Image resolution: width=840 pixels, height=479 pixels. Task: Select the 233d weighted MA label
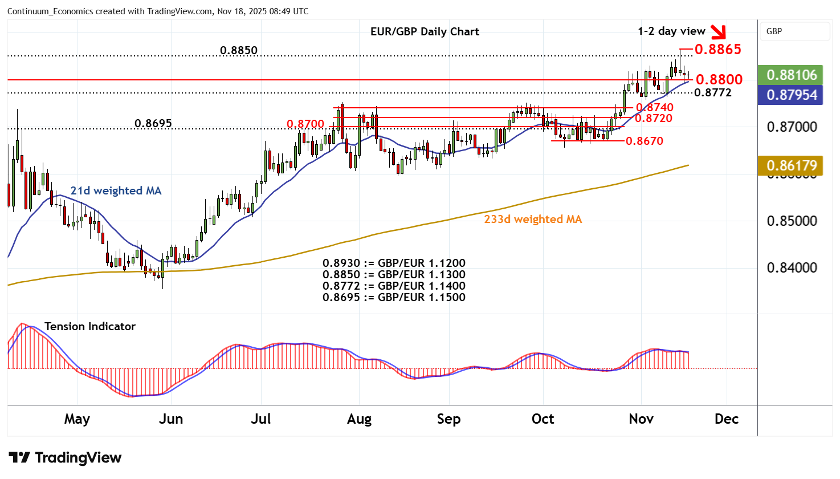pos(533,219)
